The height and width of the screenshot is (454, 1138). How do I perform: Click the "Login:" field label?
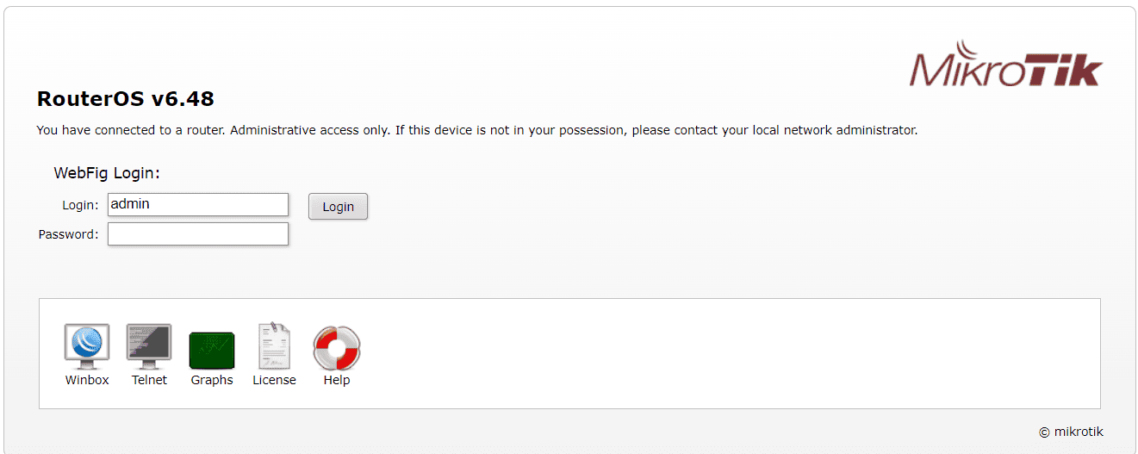coord(80,205)
